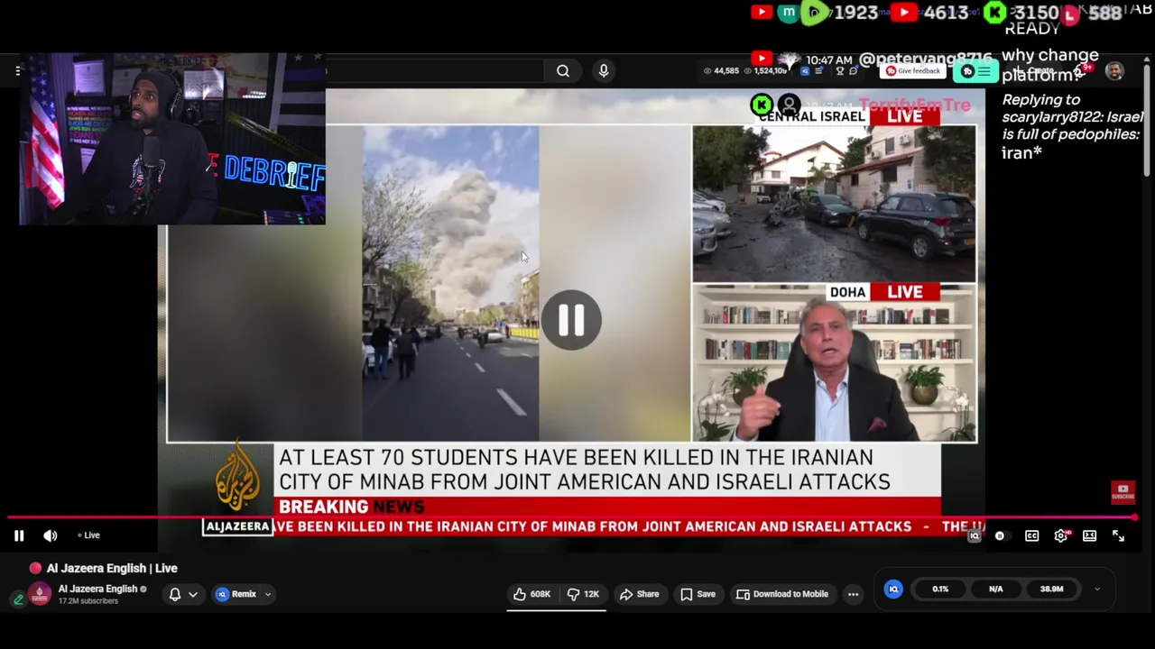Dislike the video with 12K dislikes
Screen dimensions: 1155x649
(583, 594)
